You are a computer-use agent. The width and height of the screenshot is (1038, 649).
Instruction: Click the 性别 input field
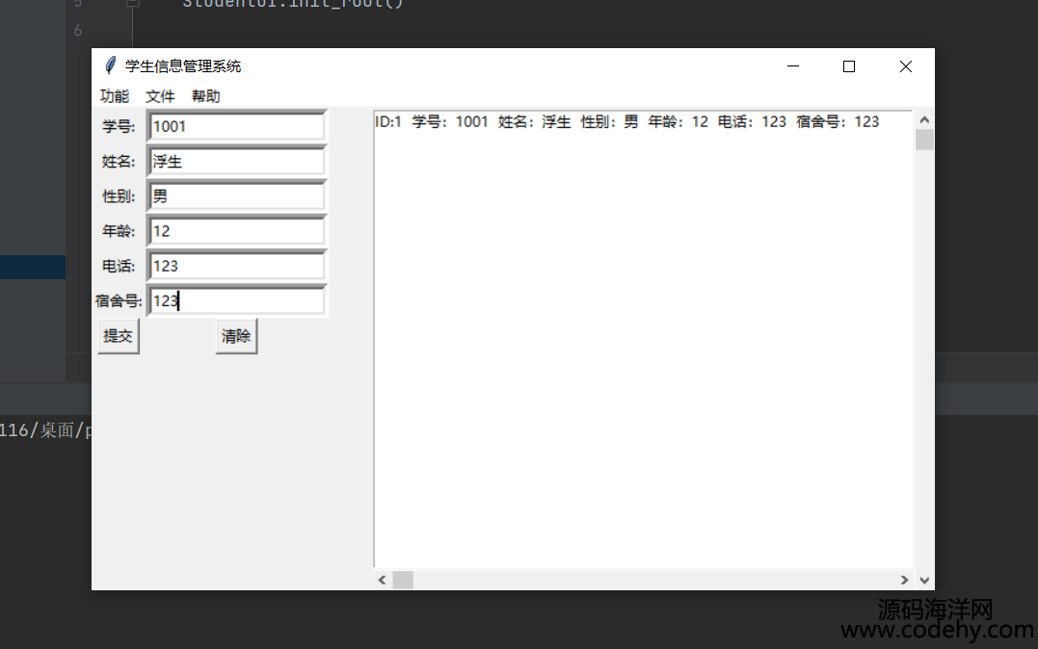tap(237, 196)
